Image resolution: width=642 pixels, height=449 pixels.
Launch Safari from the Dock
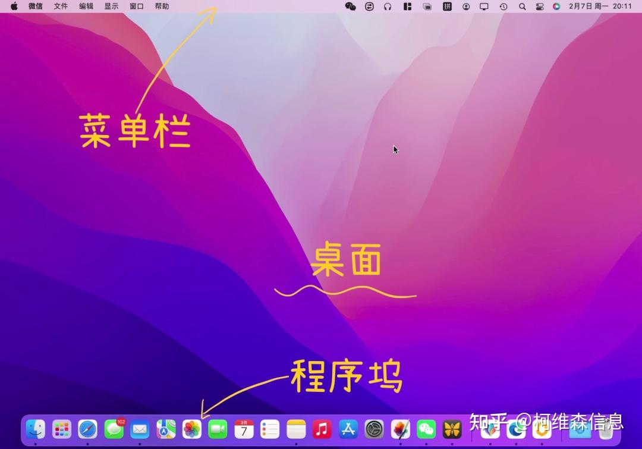pyautogui.click(x=87, y=429)
